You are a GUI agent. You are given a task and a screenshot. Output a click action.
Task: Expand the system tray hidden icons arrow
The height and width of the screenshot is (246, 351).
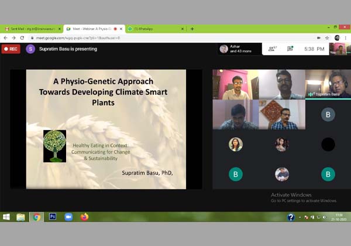point(301,217)
